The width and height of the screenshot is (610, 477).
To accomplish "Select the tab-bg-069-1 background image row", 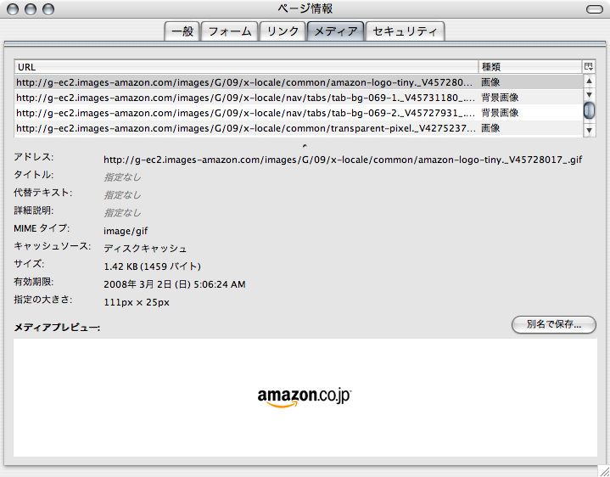I will coord(299,98).
